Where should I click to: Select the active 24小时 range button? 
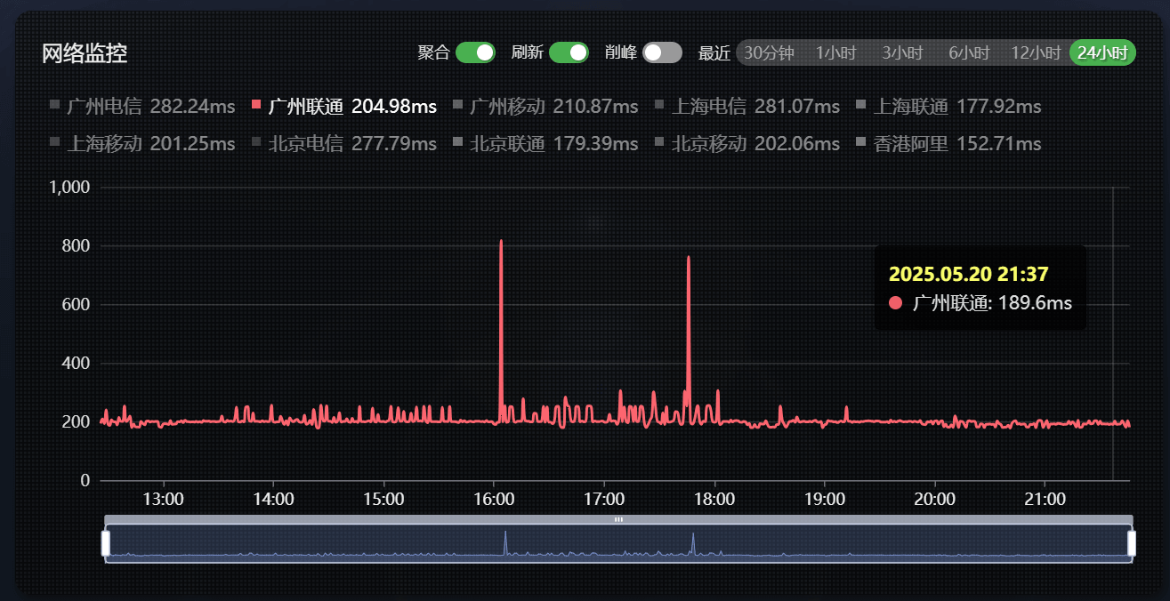(x=1102, y=53)
